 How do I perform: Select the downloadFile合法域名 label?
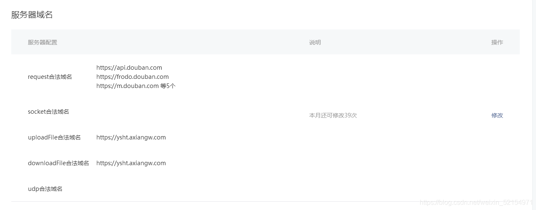tap(58, 163)
